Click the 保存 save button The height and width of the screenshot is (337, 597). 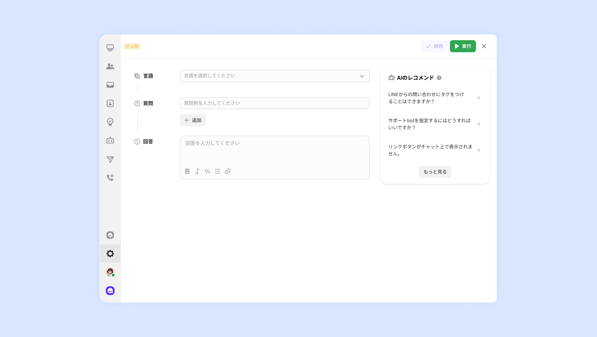434,46
